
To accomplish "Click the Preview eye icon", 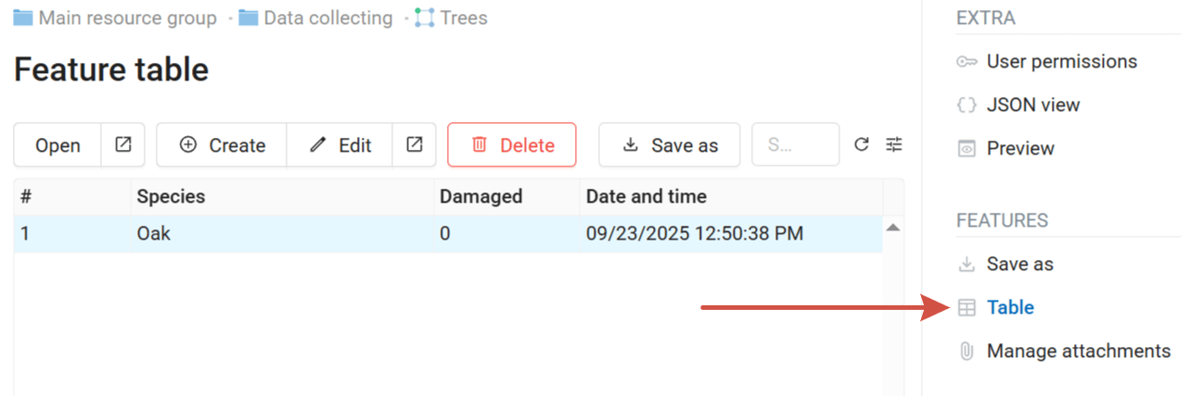I will [966, 149].
